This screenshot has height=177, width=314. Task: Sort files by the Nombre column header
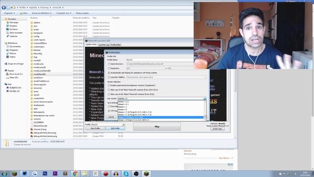(34, 18)
